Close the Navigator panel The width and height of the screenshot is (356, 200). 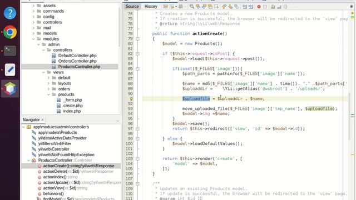43,119
